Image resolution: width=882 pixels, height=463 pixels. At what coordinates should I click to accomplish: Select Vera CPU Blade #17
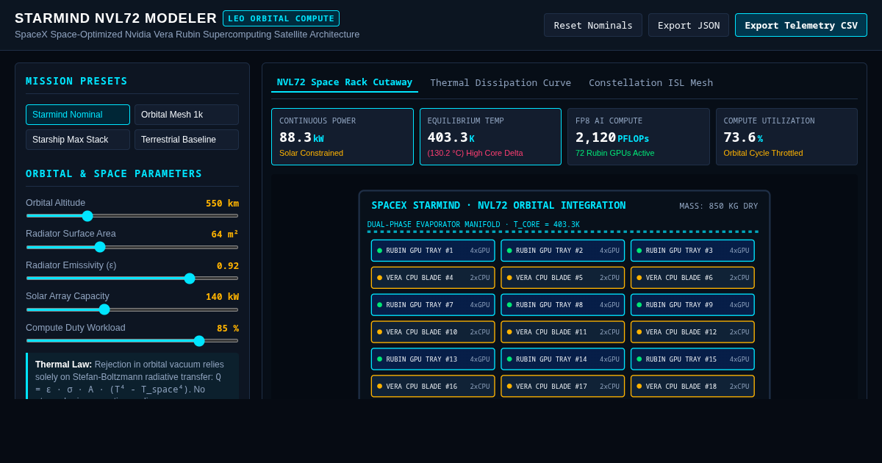click(x=563, y=387)
